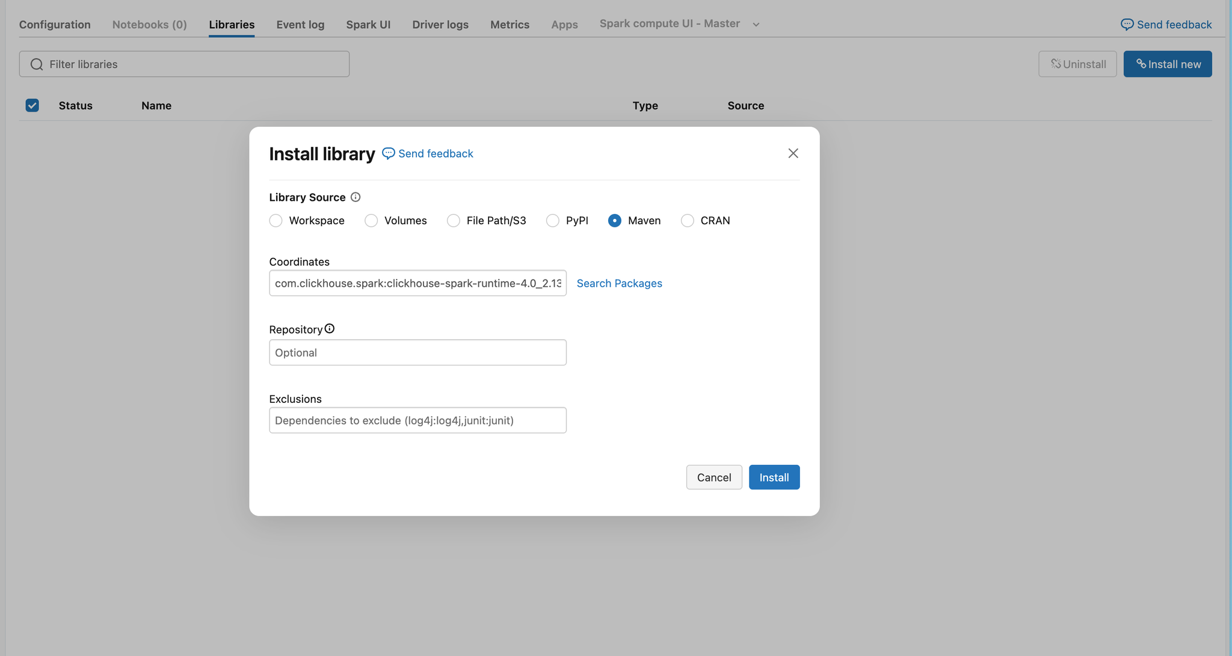
Task: Click inside the Exclusions input field
Action: pyautogui.click(x=417, y=420)
